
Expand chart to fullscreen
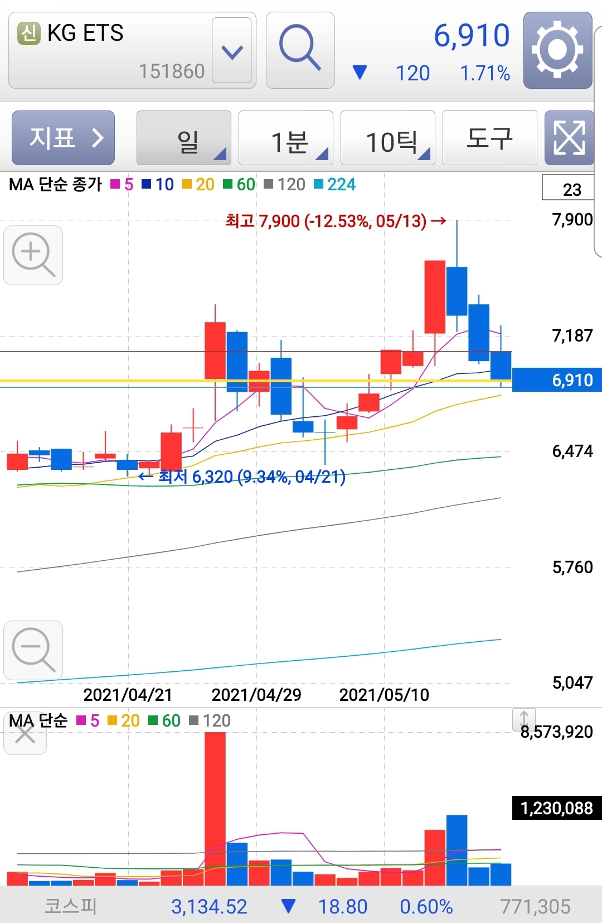pyautogui.click(x=569, y=138)
